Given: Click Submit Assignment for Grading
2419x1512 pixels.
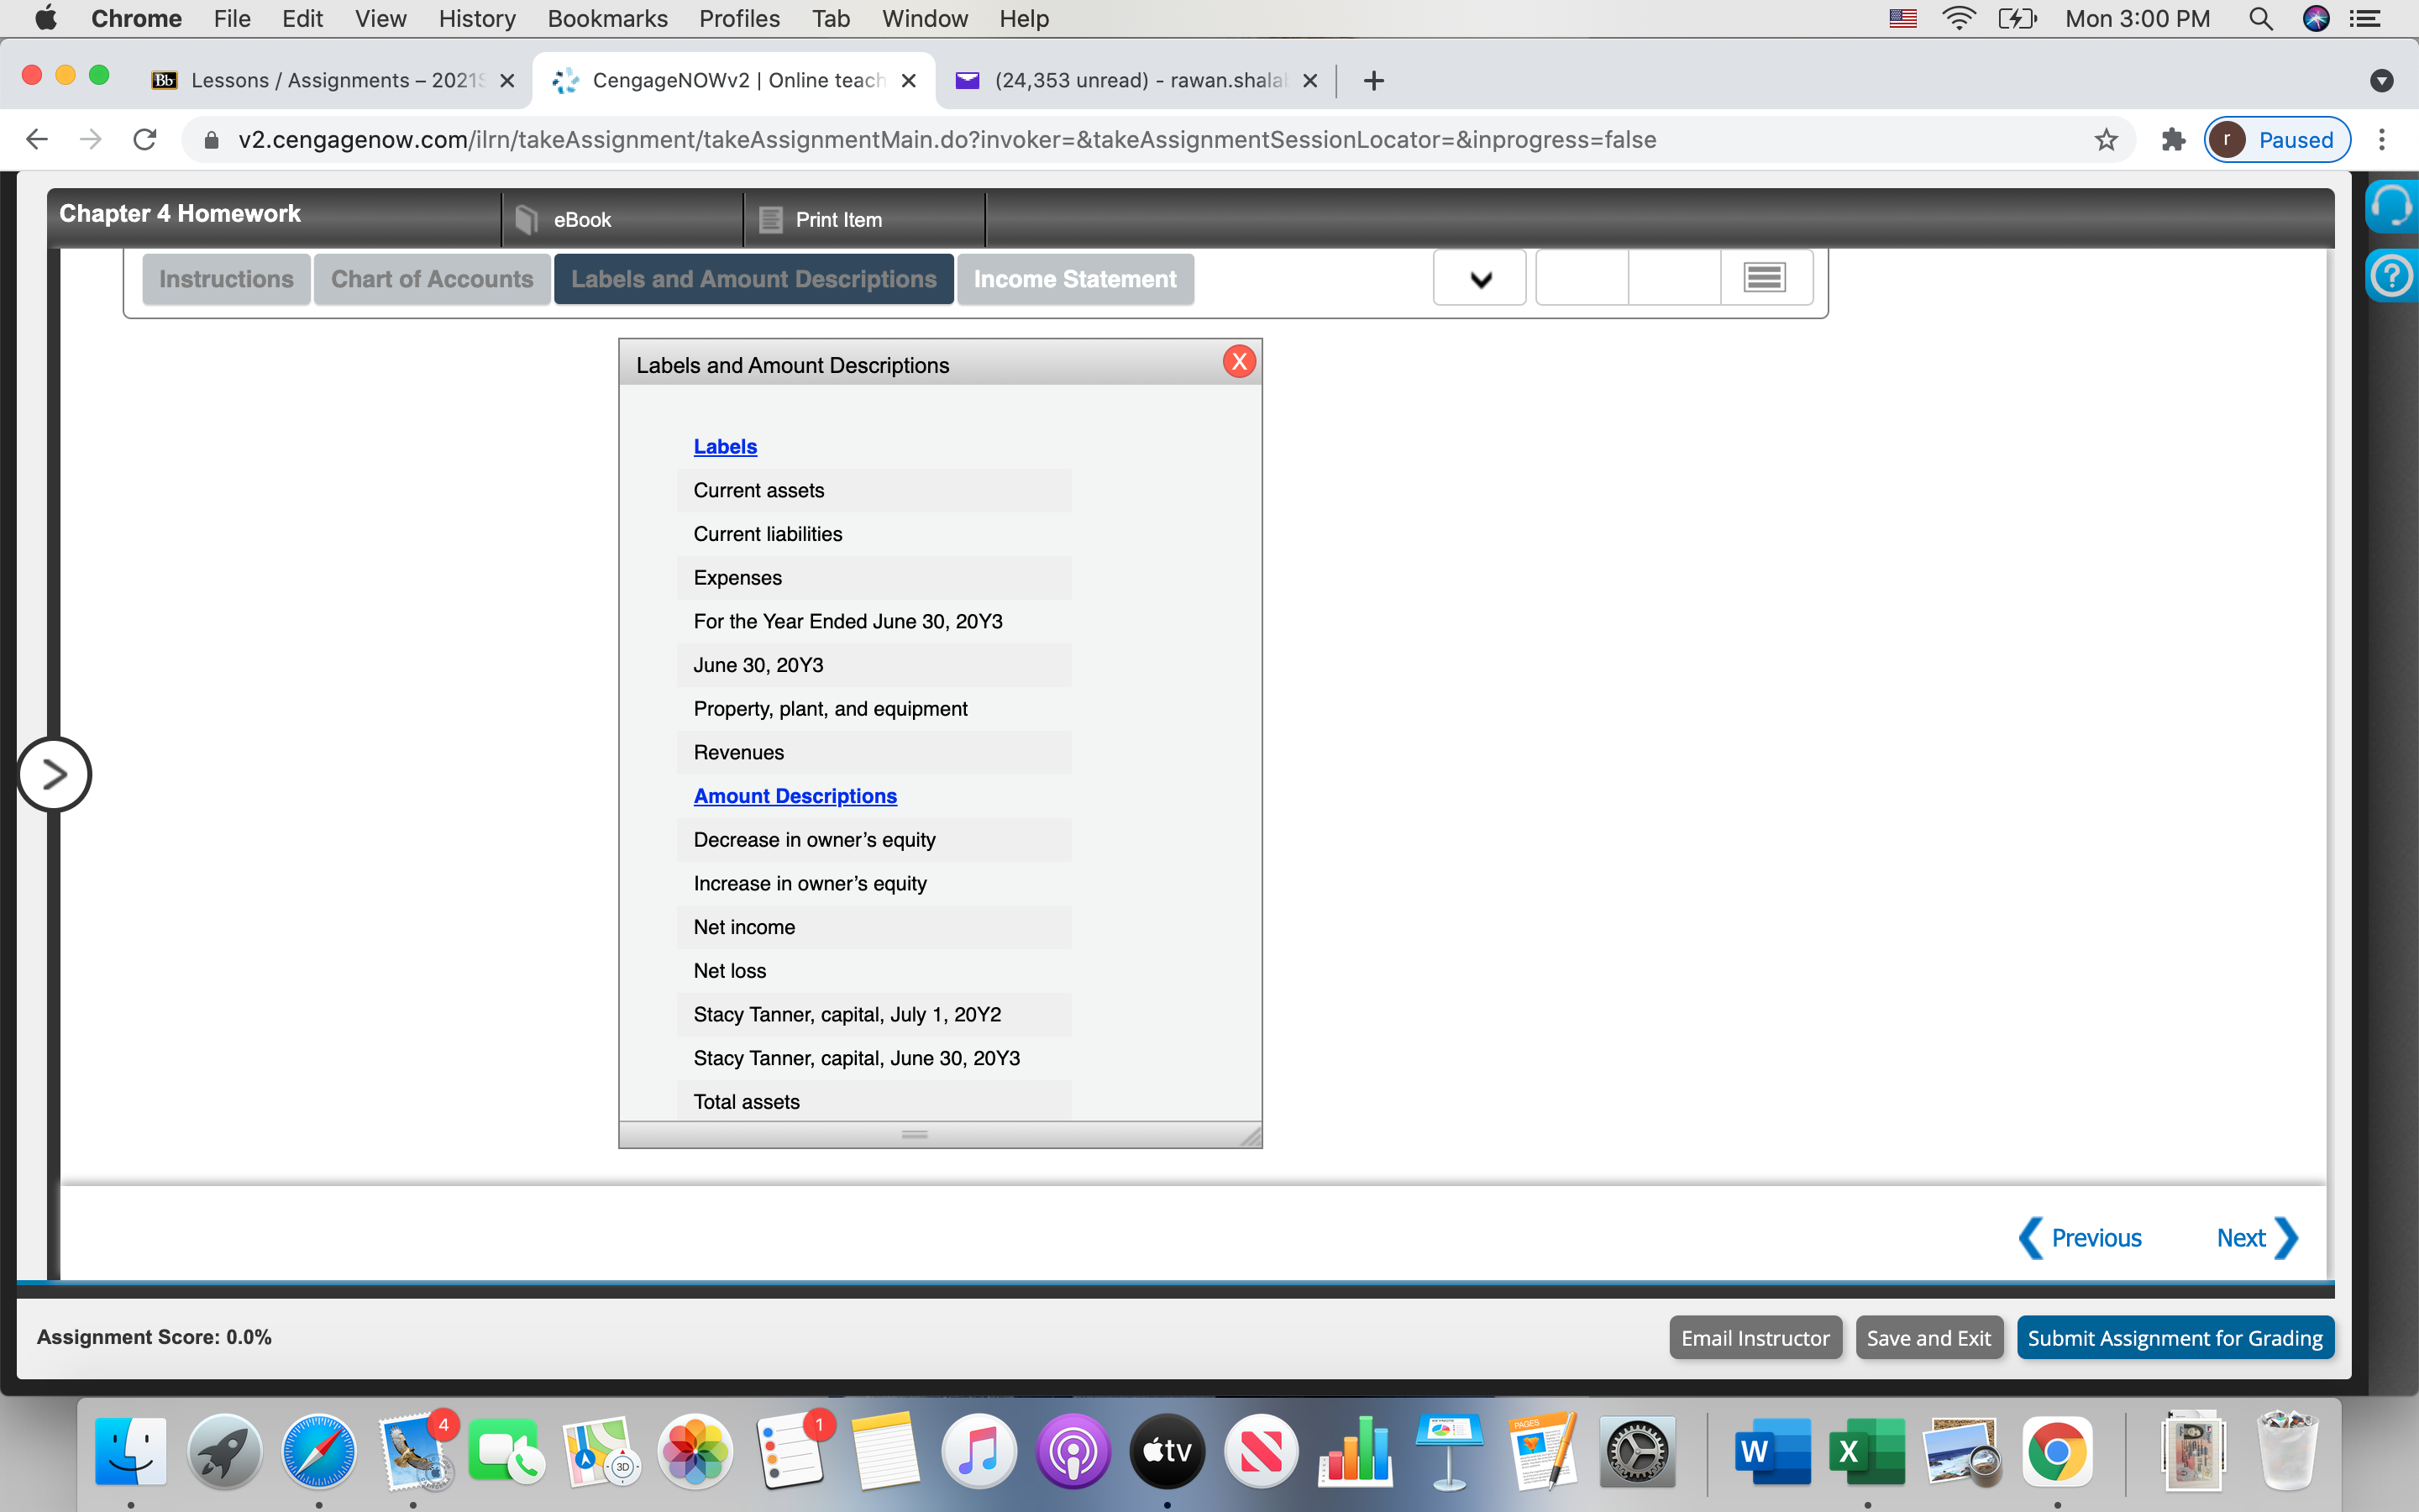Looking at the screenshot, I should (2174, 1338).
